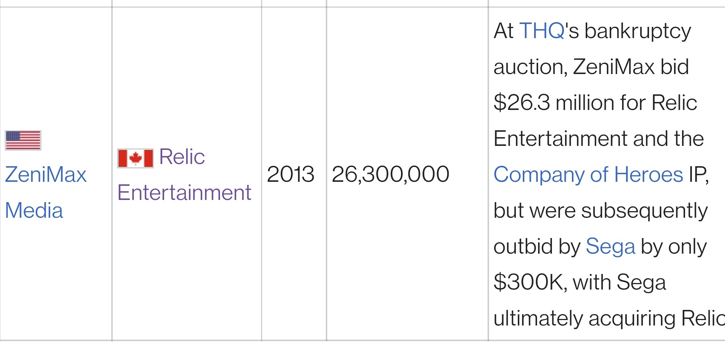Click the 2013 year cell
The image size is (725, 352).
pos(291,174)
